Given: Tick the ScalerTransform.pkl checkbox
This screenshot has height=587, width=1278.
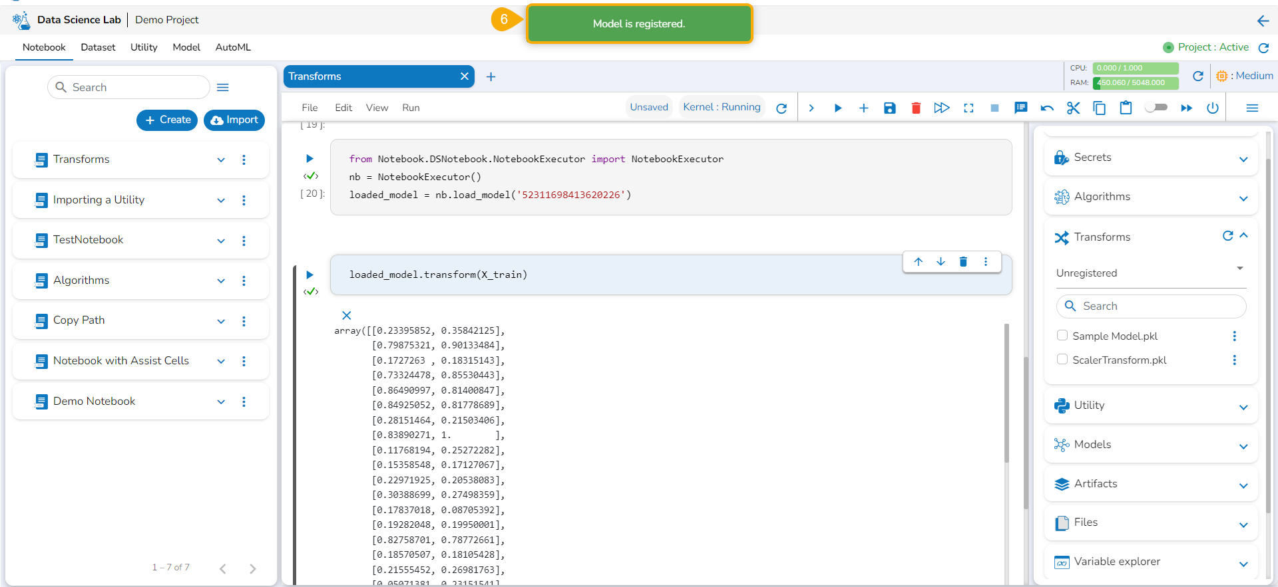Looking at the screenshot, I should [x=1062, y=360].
